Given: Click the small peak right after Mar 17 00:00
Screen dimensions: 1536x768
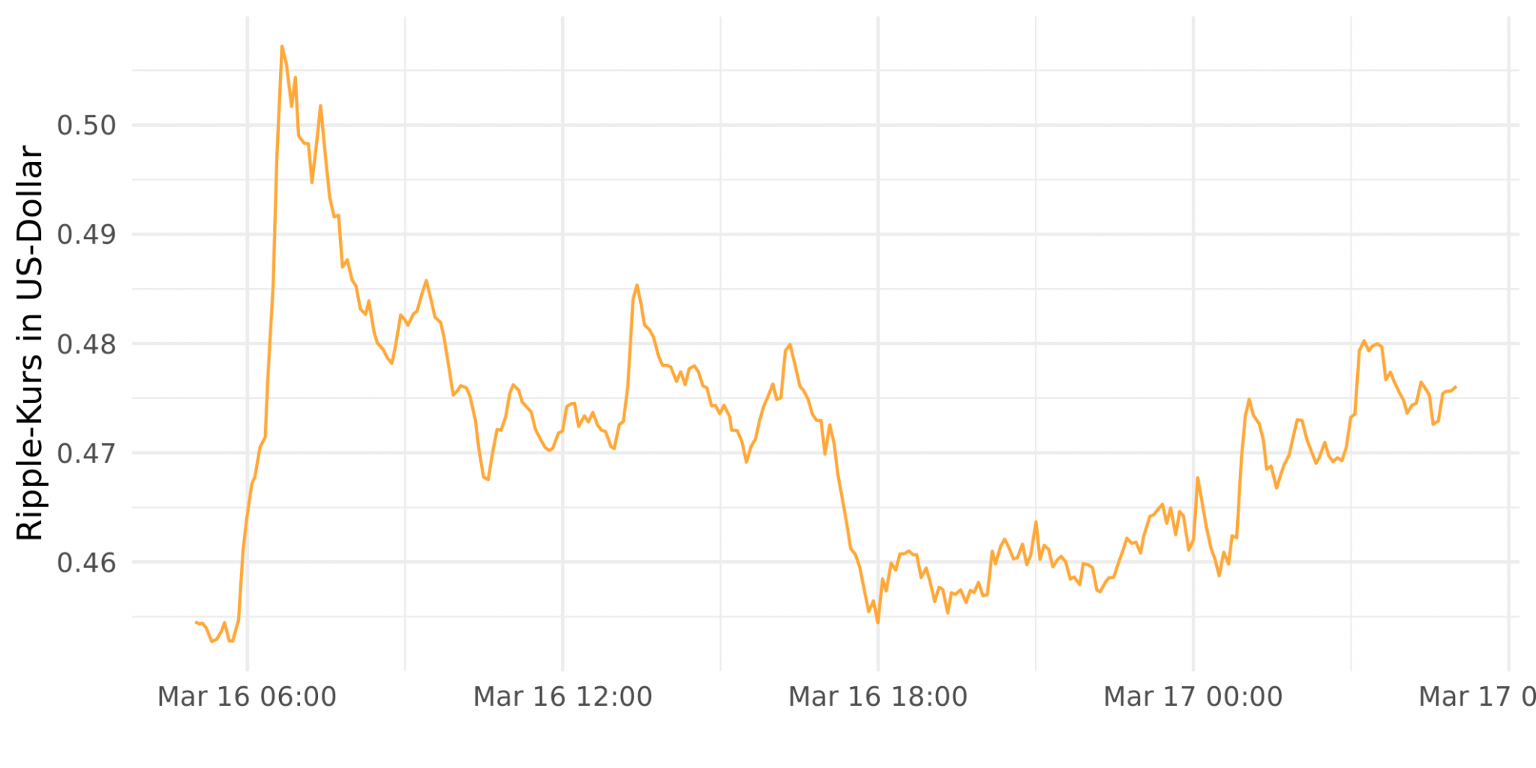Looking at the screenshot, I should (1198, 478).
